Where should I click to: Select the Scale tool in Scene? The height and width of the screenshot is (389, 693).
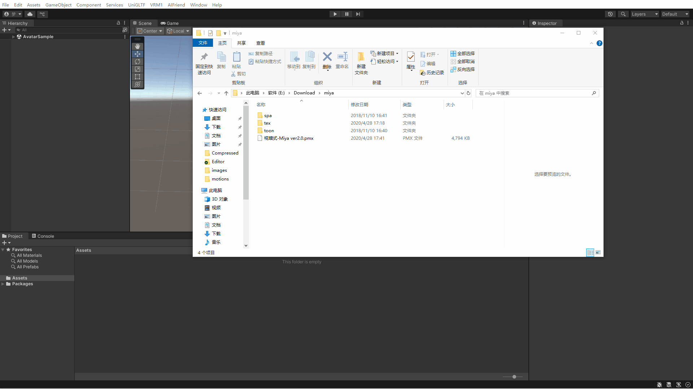[138, 69]
